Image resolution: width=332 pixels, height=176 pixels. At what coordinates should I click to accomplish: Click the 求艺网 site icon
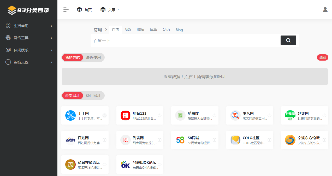tap(235, 115)
